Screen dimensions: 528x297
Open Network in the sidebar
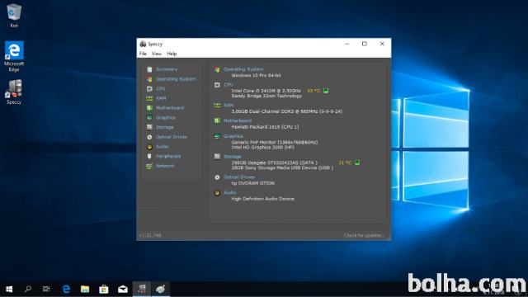[x=165, y=166]
